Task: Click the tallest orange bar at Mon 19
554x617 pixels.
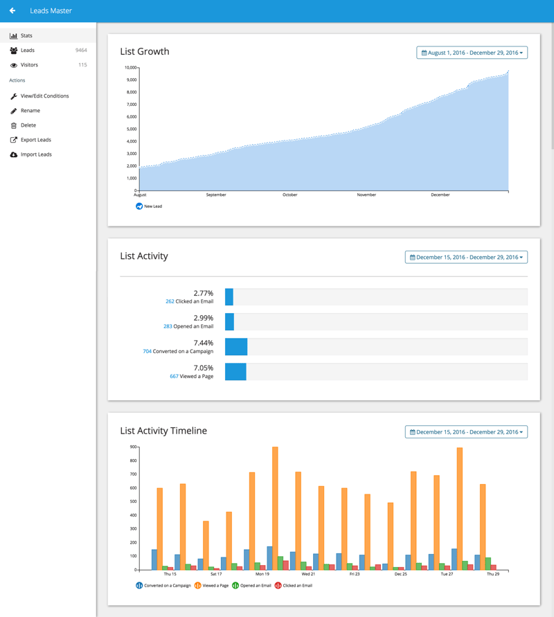Action: [275, 508]
